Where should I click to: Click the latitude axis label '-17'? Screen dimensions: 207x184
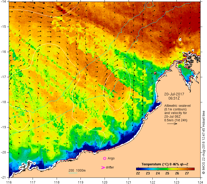[3, 77]
